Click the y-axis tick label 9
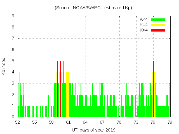Screen dimensions: 179x134 (x=13, y=16)
